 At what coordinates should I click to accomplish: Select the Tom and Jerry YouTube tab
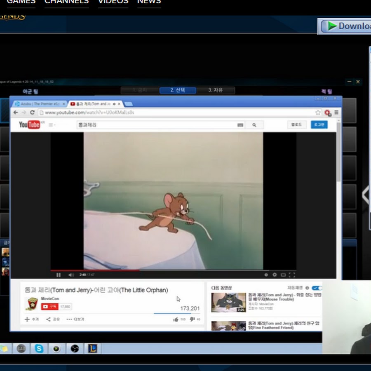pyautogui.click(x=94, y=104)
